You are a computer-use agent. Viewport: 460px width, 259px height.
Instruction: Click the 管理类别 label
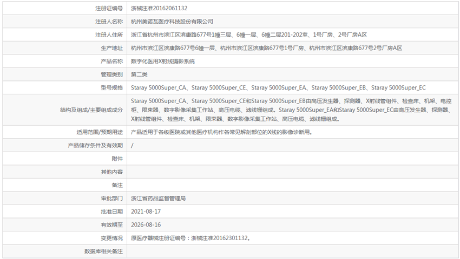tap(112, 74)
